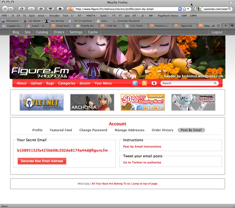
Task: Open the Change Password account tab
Action: tap(93, 130)
